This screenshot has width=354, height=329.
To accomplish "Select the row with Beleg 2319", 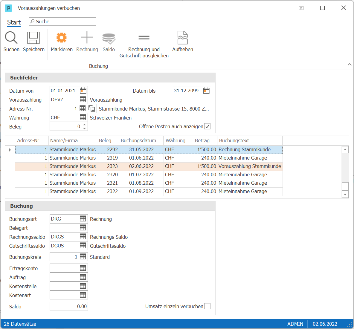I will point(149,158).
